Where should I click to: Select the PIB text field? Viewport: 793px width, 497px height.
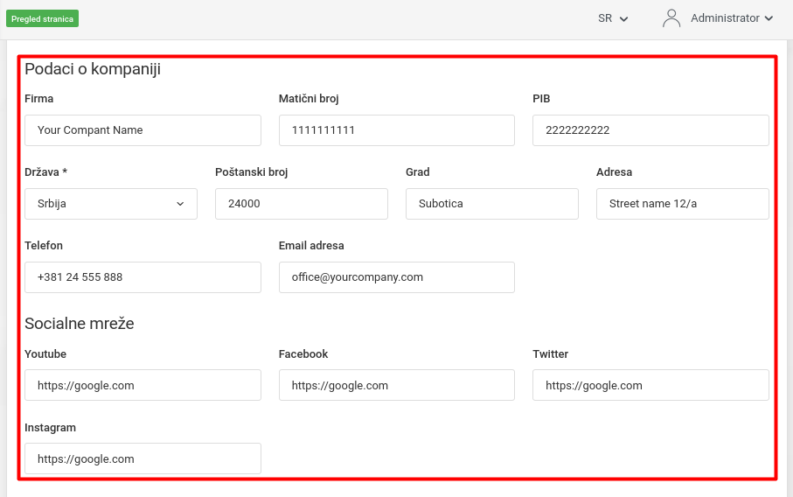tap(650, 130)
